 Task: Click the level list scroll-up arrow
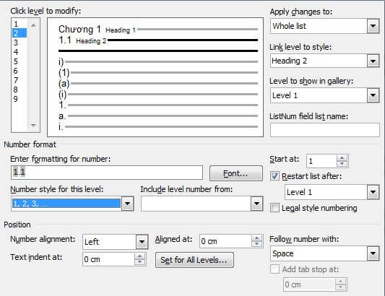tap(33, 25)
